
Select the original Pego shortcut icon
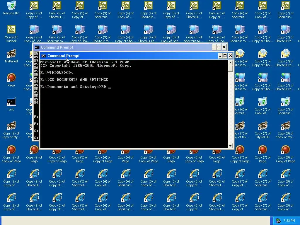click(x=11, y=80)
